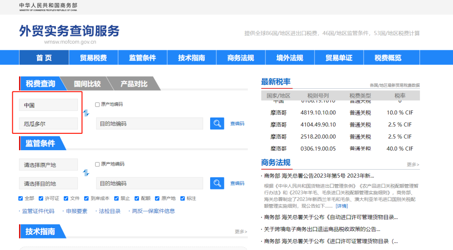Select tariff code 0306.19.00.05 in the table
453x250 pixels.
click(x=318, y=148)
